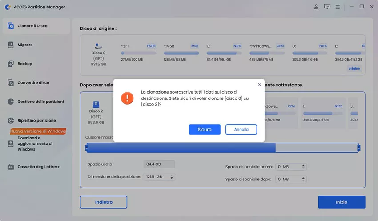Maximize the Partition Manager window
378x221 pixels.
click(x=362, y=7)
